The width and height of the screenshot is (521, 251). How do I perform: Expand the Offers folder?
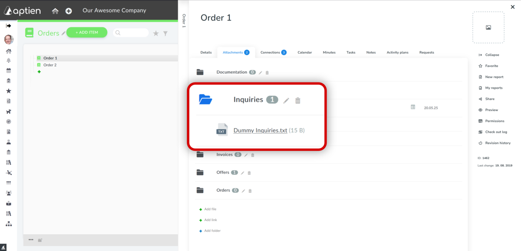click(x=200, y=172)
